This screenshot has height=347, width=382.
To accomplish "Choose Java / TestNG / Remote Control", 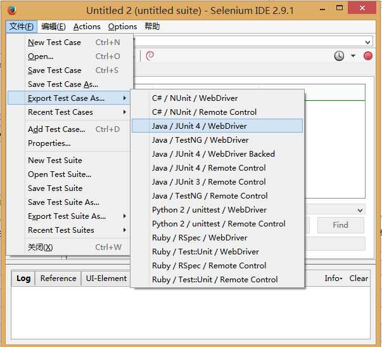I will tap(217, 196).
